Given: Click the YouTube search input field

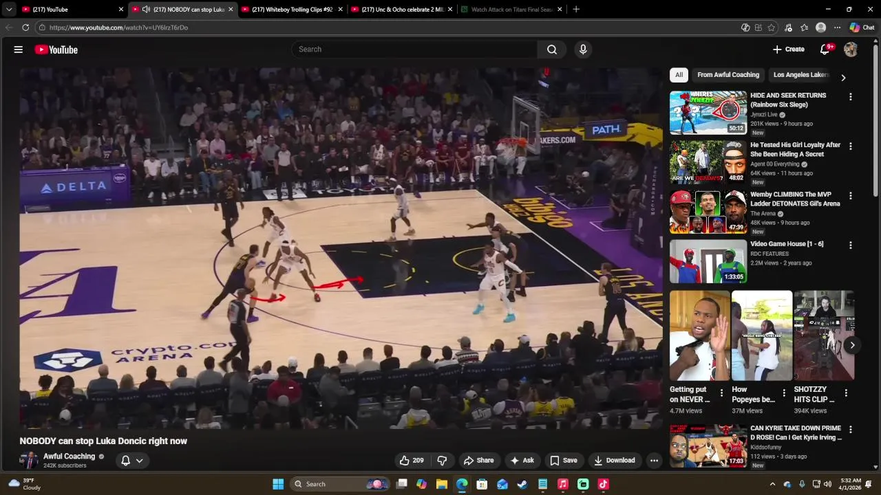Looking at the screenshot, I should point(414,49).
